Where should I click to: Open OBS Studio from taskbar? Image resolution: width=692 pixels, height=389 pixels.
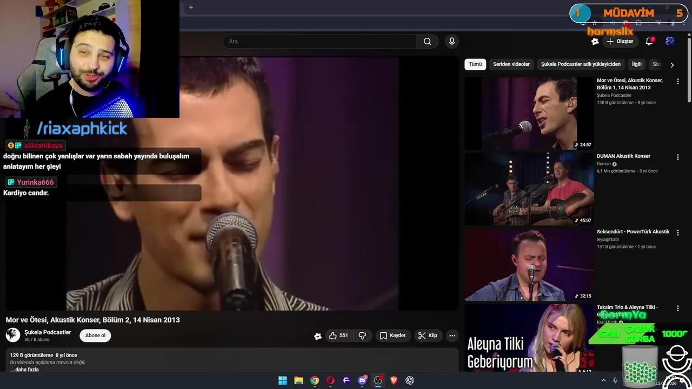pyautogui.click(x=378, y=380)
